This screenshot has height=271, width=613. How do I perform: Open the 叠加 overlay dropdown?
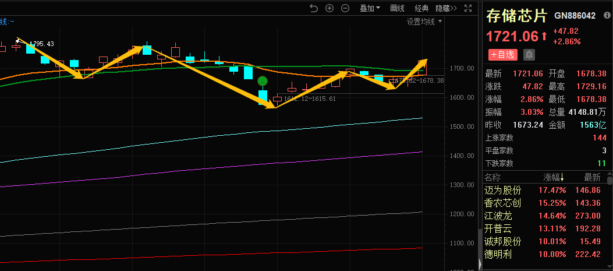pos(370,8)
